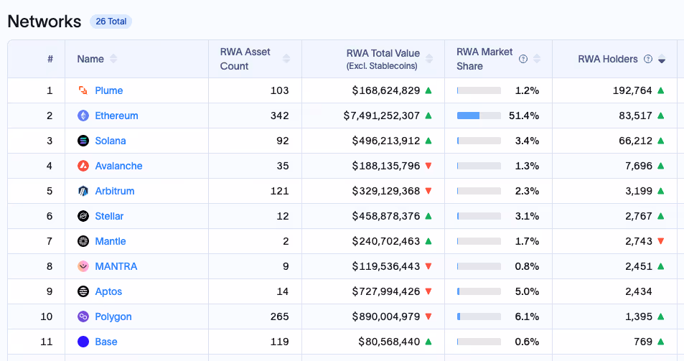Open the Mantle network link
The image size is (684, 361).
[x=111, y=241]
